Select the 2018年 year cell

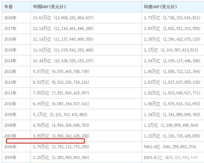[x=11, y=18]
